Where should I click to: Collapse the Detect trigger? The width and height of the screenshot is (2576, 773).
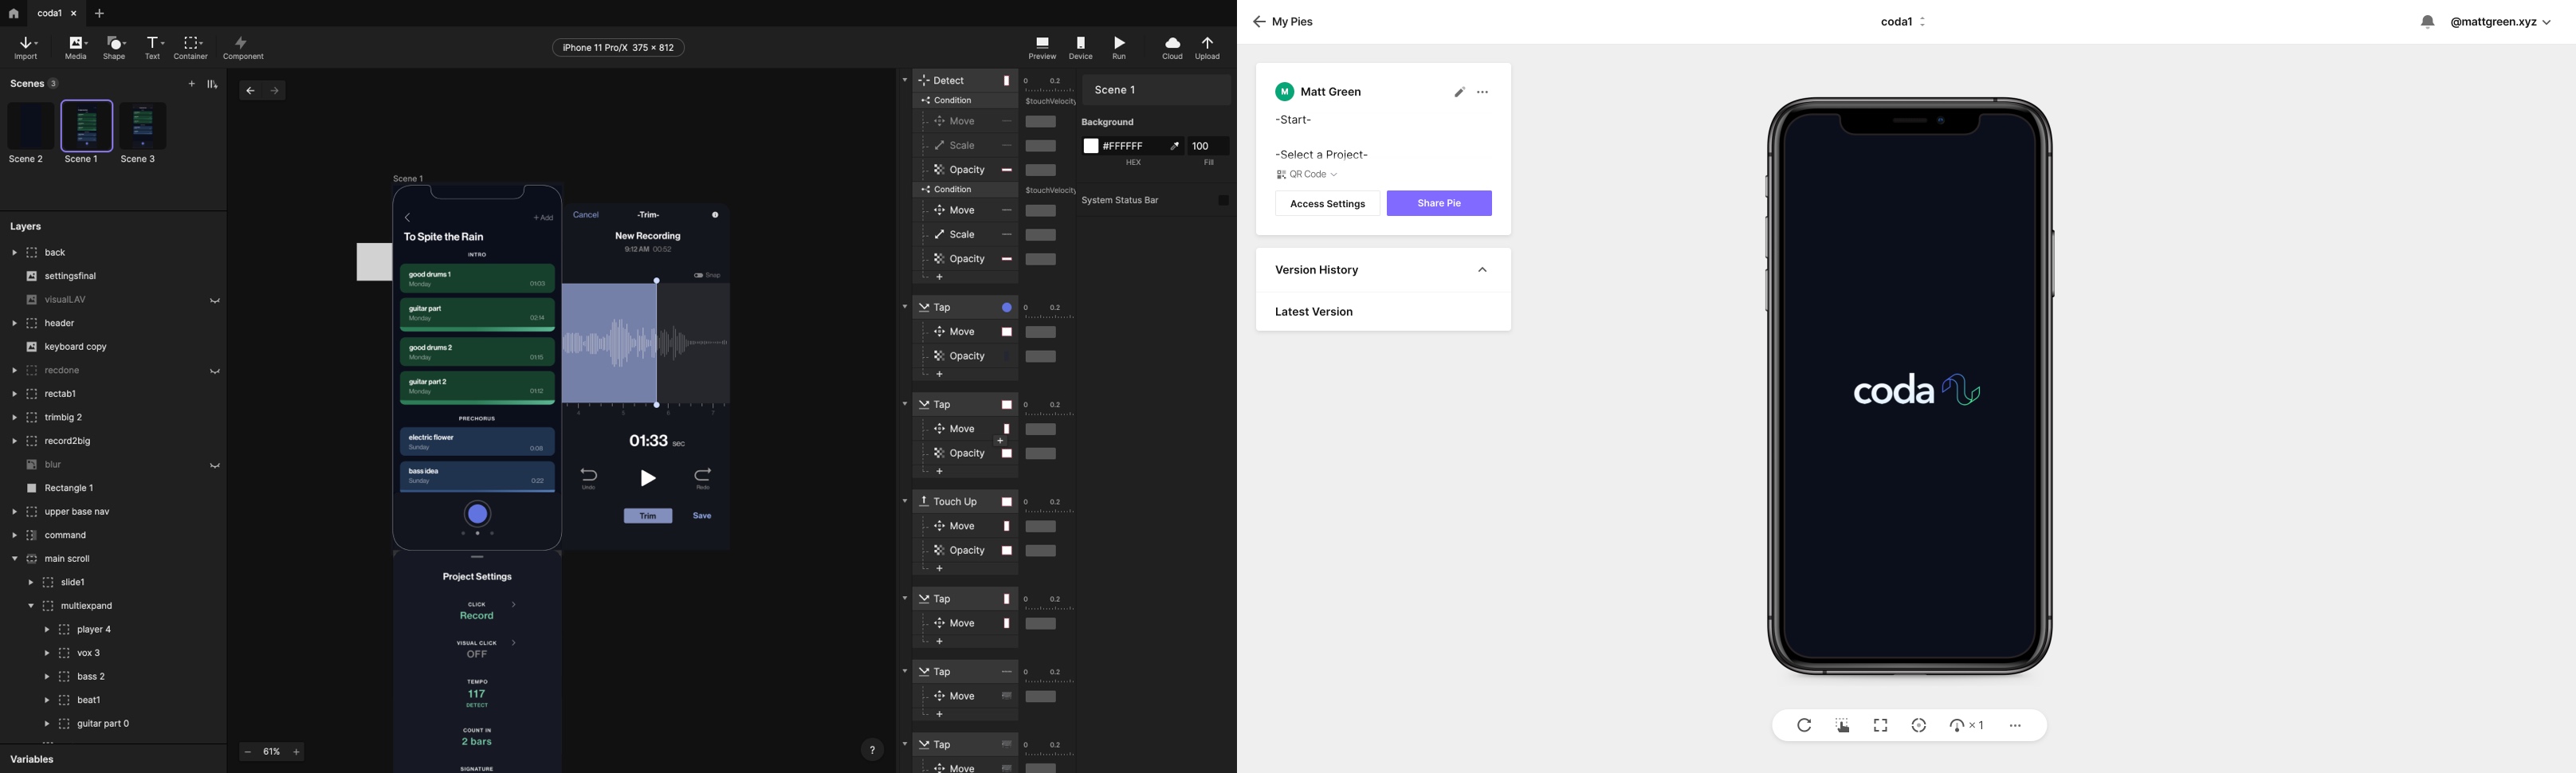pyautogui.click(x=905, y=80)
